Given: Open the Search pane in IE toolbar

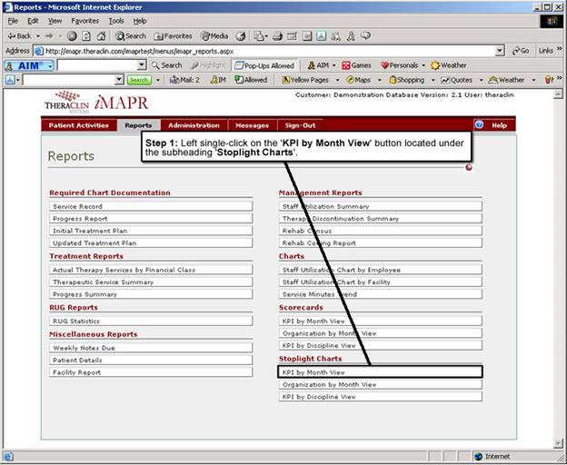Looking at the screenshot, I should point(131,35).
